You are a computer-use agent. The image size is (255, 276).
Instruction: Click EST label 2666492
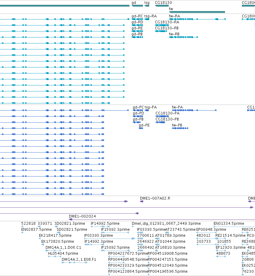146,248
